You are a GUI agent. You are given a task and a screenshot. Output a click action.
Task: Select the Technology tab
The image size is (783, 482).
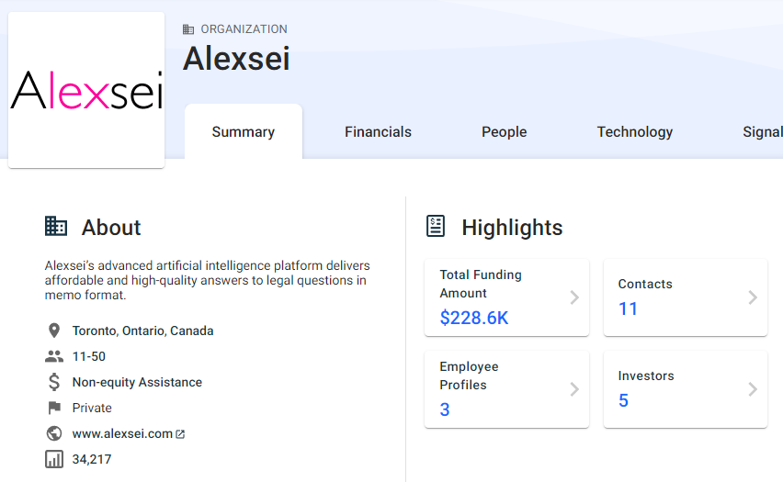pos(634,132)
